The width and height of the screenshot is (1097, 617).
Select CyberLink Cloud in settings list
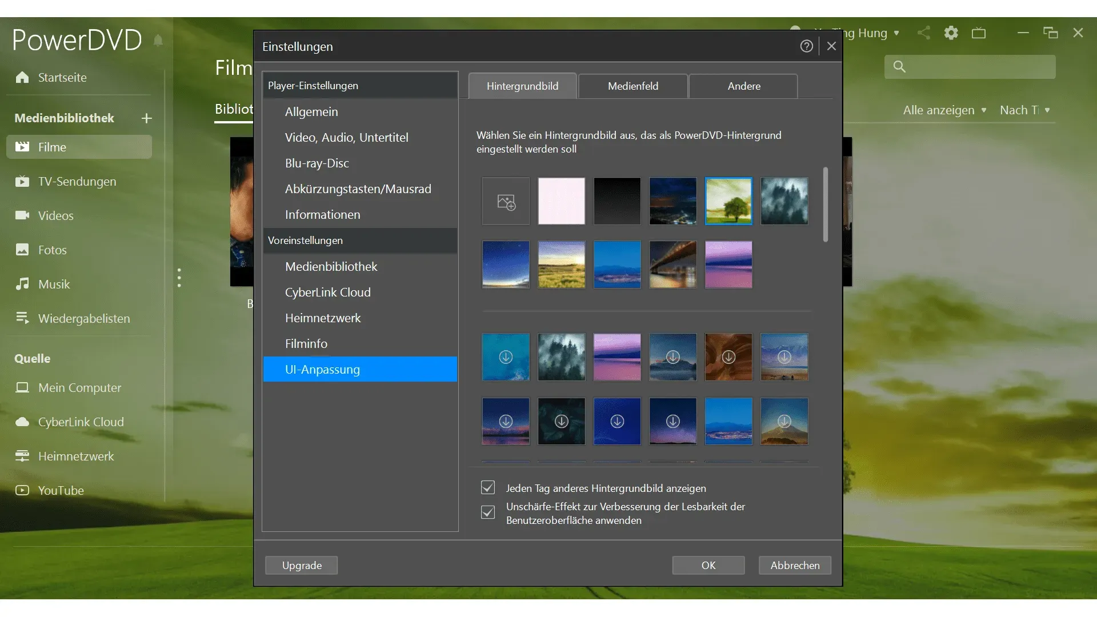360,293
